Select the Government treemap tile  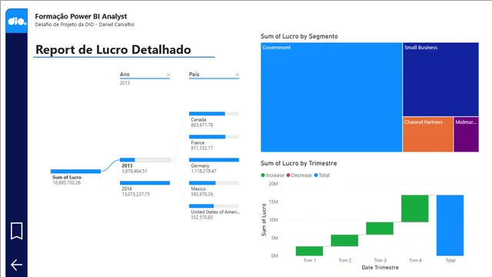coord(331,98)
